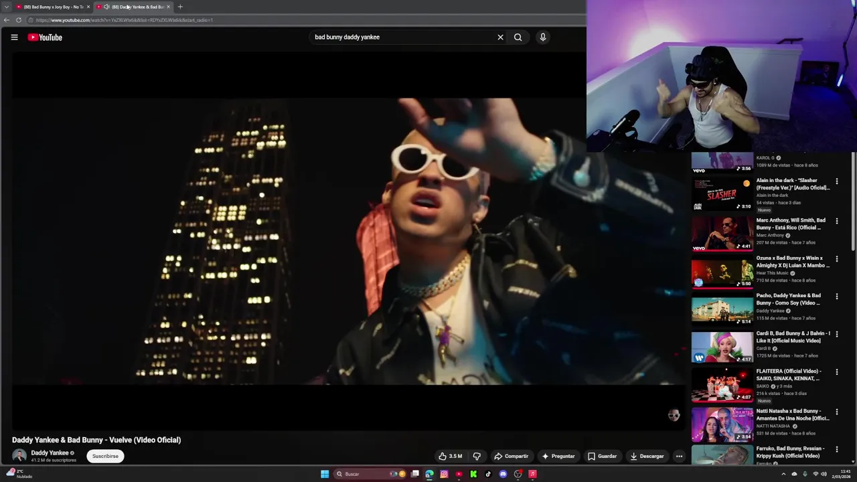Click the Descargar download button

(x=647, y=457)
